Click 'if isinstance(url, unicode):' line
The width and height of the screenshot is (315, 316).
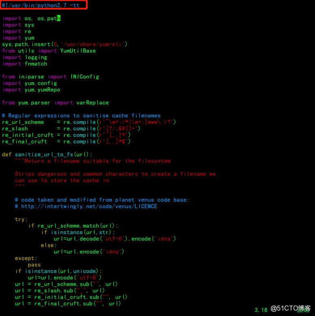58,271
